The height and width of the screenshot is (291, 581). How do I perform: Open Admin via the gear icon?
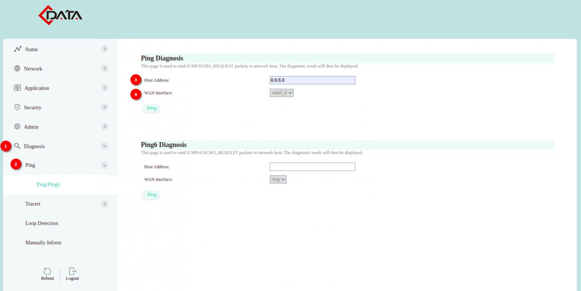(x=17, y=127)
